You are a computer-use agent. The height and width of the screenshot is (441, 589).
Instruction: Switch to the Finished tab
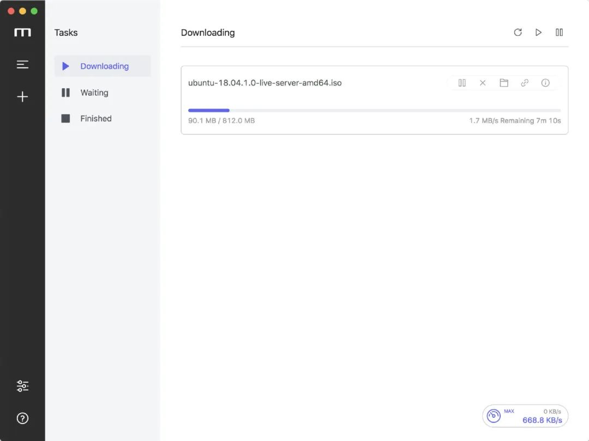(95, 119)
